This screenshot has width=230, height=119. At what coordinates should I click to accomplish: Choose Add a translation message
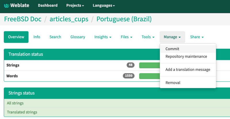coord(188,69)
